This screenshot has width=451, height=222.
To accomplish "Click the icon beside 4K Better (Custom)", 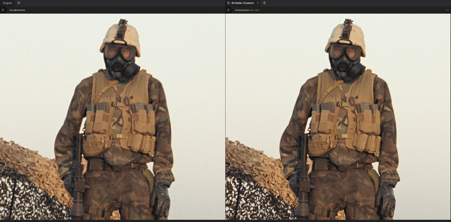I will click(229, 3).
